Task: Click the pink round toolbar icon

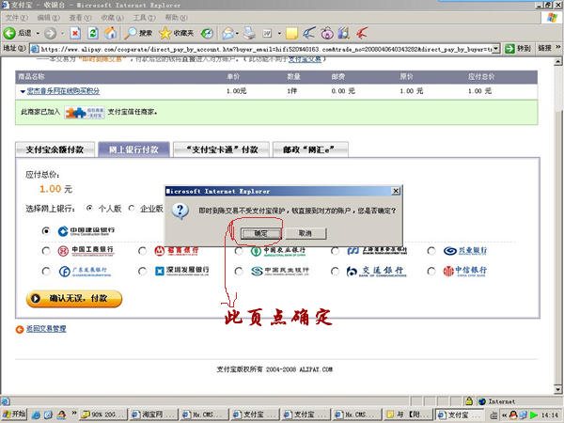Action: (x=327, y=34)
